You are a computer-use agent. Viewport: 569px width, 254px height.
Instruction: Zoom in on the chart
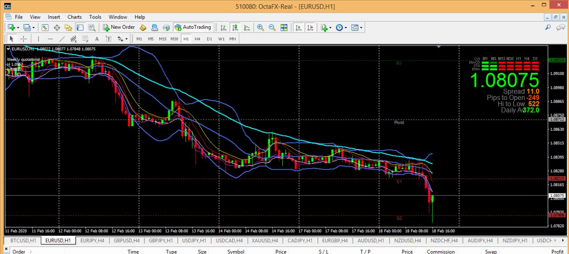point(261,28)
